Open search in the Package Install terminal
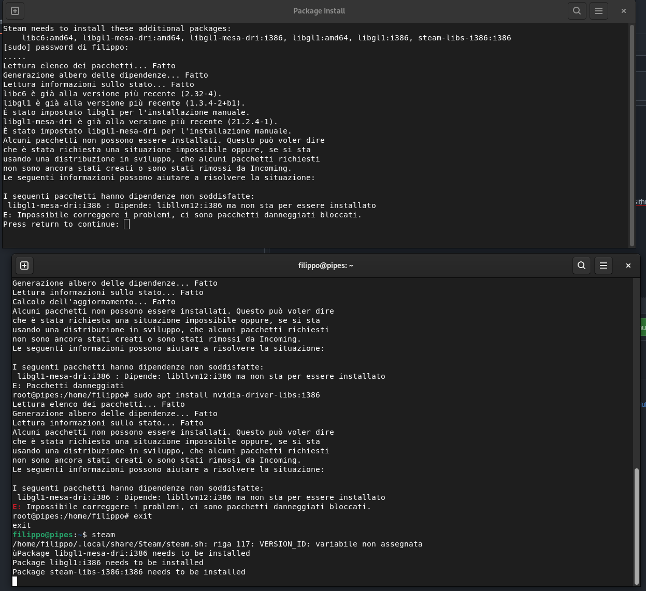The width and height of the screenshot is (646, 591). coord(577,10)
